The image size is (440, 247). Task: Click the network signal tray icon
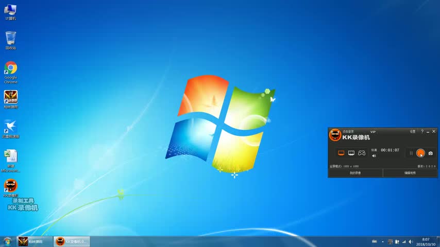(404, 242)
